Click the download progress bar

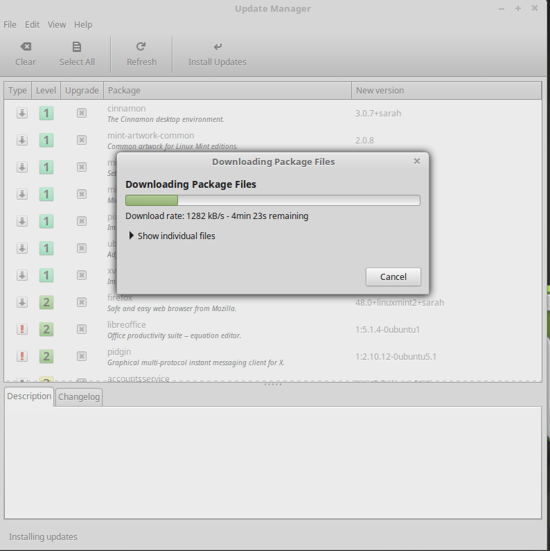point(272,200)
